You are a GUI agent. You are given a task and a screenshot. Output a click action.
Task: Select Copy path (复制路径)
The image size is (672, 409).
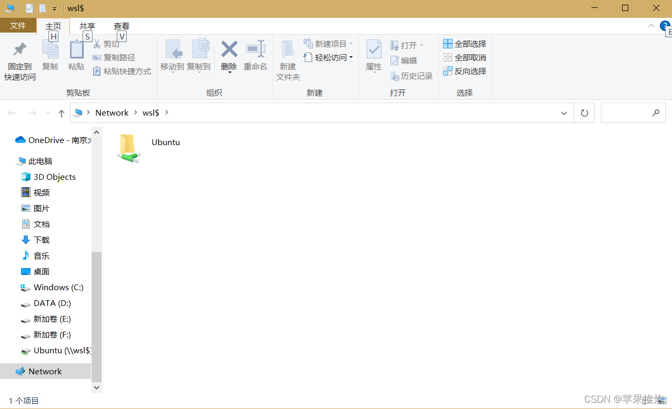point(114,57)
